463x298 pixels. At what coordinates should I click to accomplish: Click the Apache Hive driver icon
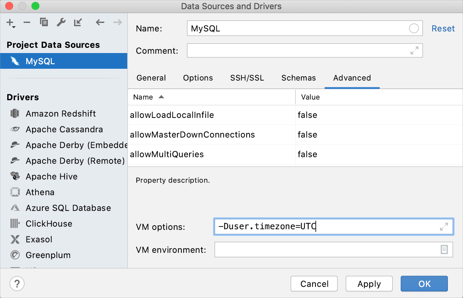coord(15,176)
